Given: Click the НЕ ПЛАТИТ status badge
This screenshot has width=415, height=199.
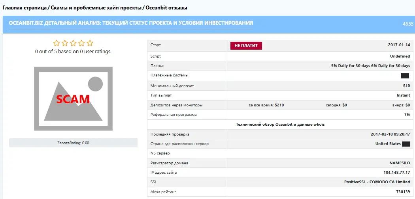Looking at the screenshot, I should [246, 45].
